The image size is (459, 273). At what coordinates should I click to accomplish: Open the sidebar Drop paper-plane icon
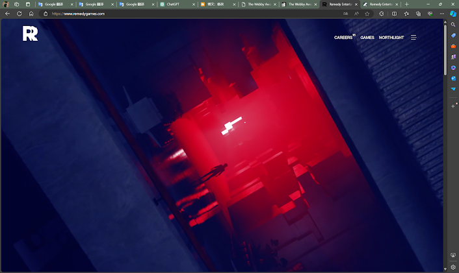click(x=453, y=89)
